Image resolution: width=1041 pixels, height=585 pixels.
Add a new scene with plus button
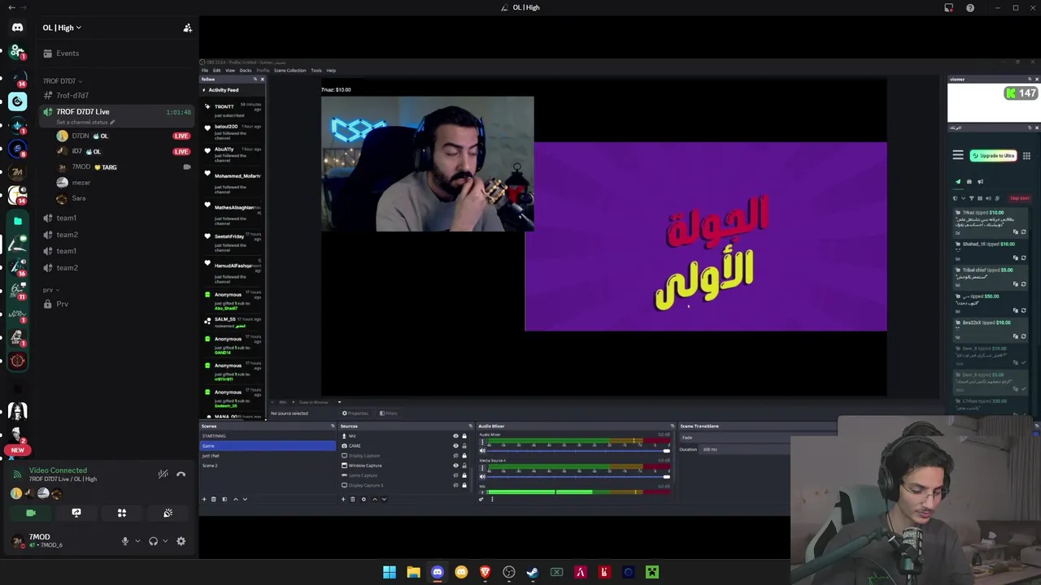[204, 499]
